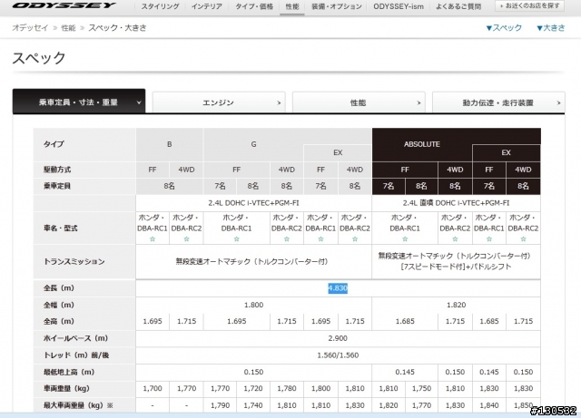Click the ODYSSEY logo
Image resolution: width=581 pixels, height=418 pixels.
point(64,5)
